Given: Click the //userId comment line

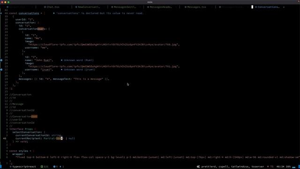Looking at the screenshot, I should 15,120.
